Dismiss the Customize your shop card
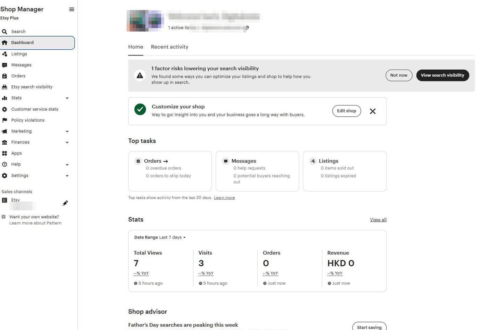 (373, 111)
